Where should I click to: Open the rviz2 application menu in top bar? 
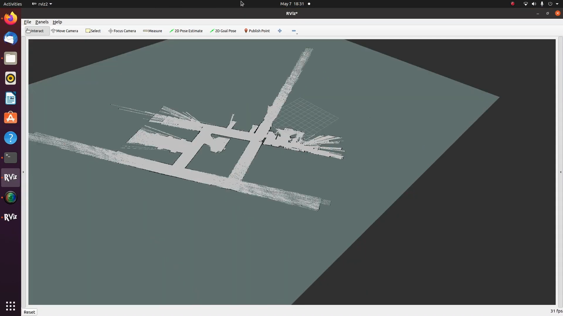coord(42,4)
